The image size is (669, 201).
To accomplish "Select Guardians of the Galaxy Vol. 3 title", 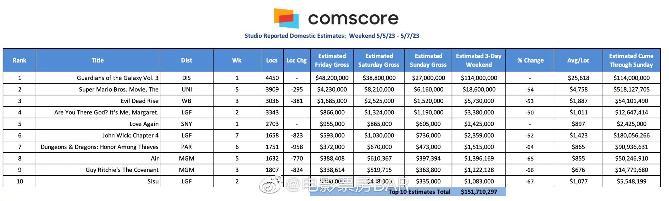I will pyautogui.click(x=118, y=78).
